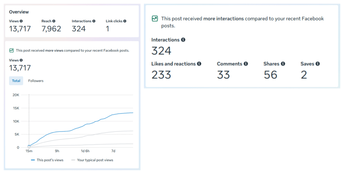The image size is (344, 172).
Task: Click the 56 shares count
Action: (270, 75)
